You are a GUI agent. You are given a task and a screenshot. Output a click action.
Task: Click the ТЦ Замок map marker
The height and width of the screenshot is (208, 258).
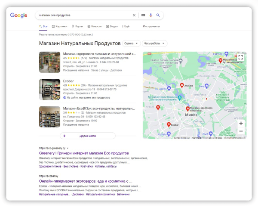(x=169, y=88)
